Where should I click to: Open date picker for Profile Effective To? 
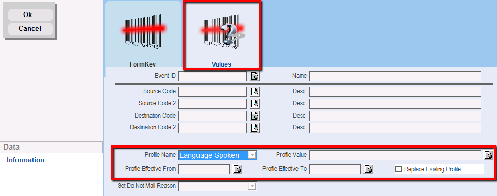368,169
